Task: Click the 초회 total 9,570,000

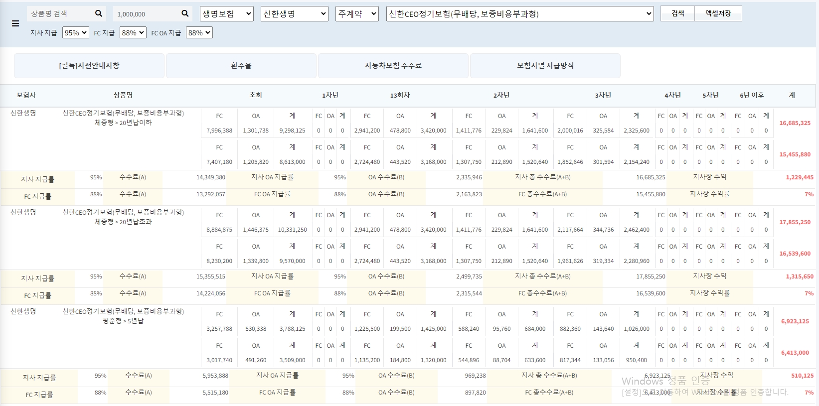Action: 292,261
